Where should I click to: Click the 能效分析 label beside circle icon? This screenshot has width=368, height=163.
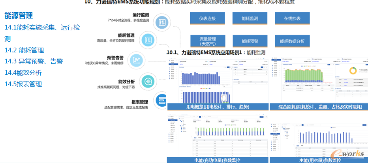point(126,81)
